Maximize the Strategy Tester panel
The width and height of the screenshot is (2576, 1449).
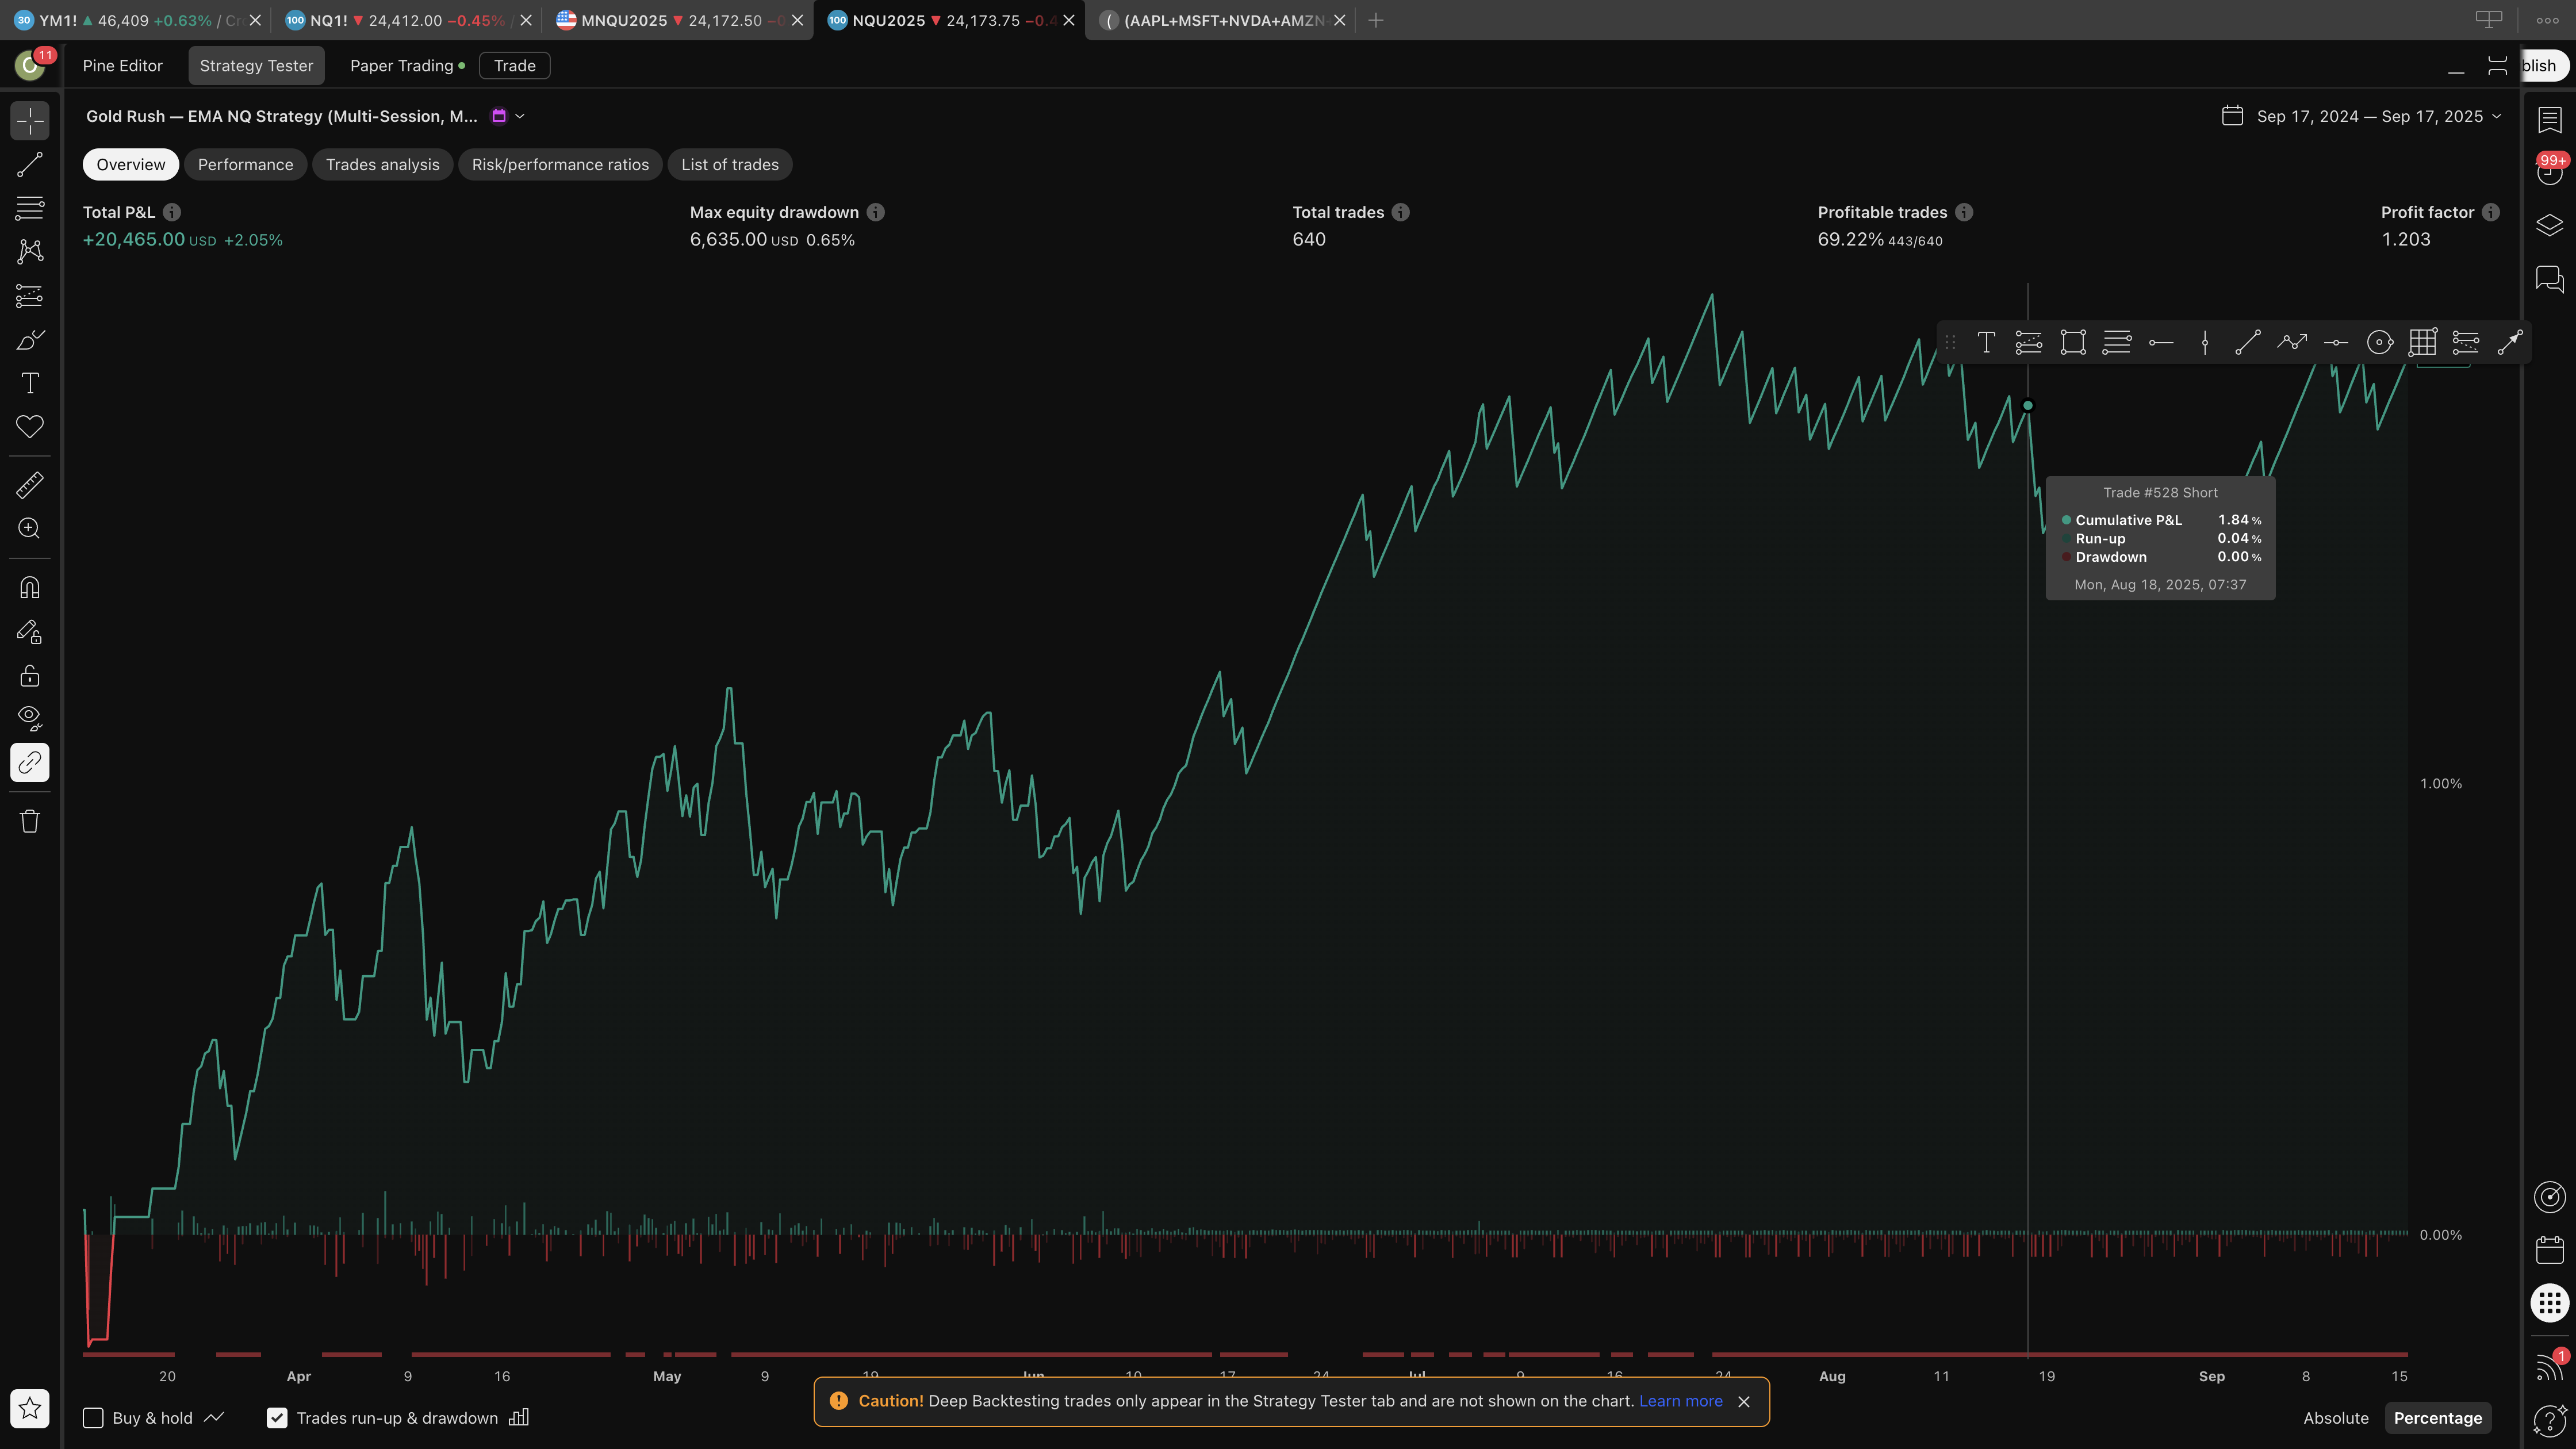[x=2497, y=66]
